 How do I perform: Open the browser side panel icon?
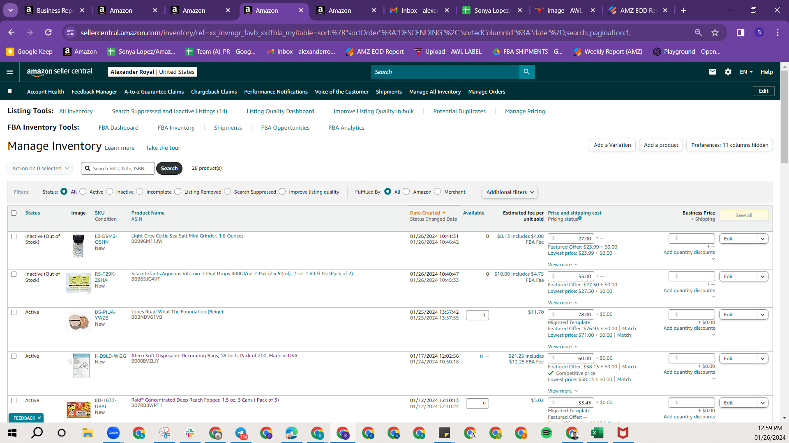point(741,32)
